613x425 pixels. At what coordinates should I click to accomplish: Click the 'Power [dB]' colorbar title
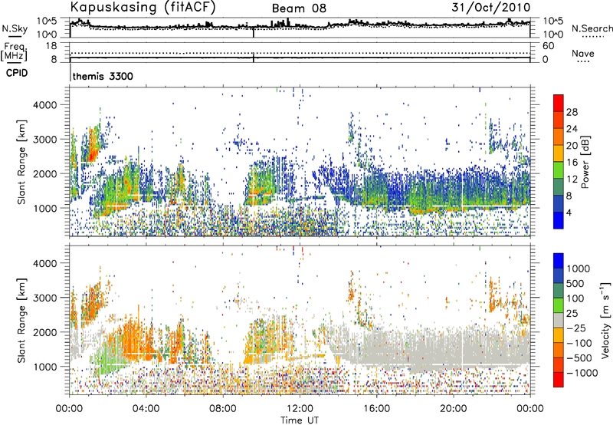point(585,162)
